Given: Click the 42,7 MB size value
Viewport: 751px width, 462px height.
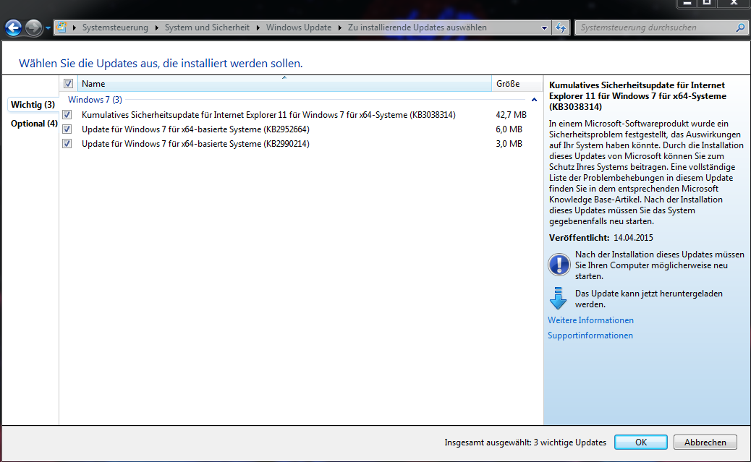Looking at the screenshot, I should pyautogui.click(x=511, y=115).
